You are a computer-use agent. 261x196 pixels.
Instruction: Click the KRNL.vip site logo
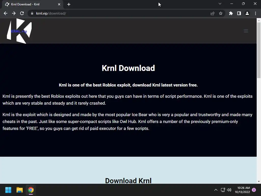pos(19,31)
